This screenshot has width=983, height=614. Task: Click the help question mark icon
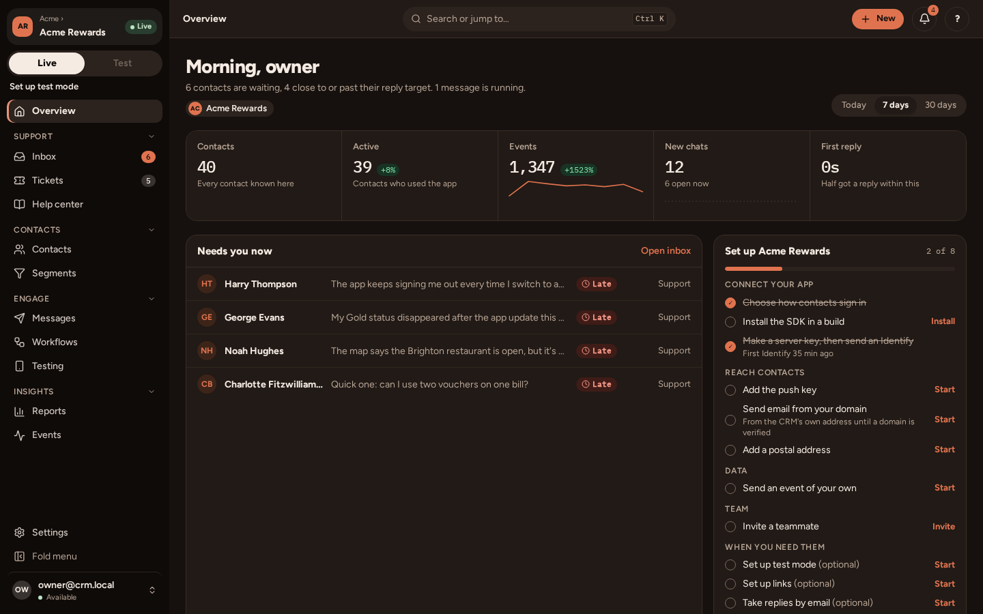tap(957, 19)
